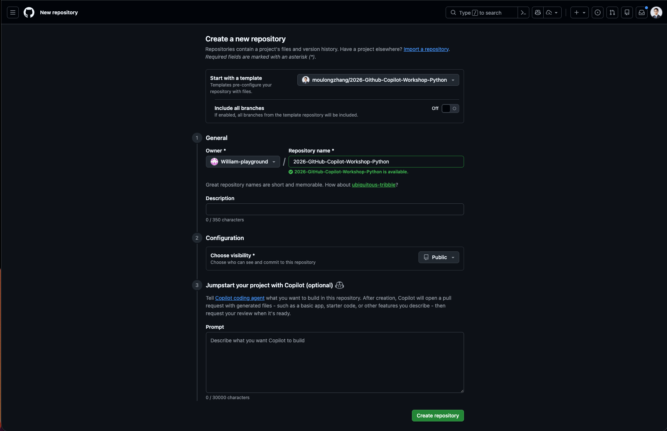The height and width of the screenshot is (431, 667).
Task: Open the user avatar profile menu
Action: click(656, 12)
